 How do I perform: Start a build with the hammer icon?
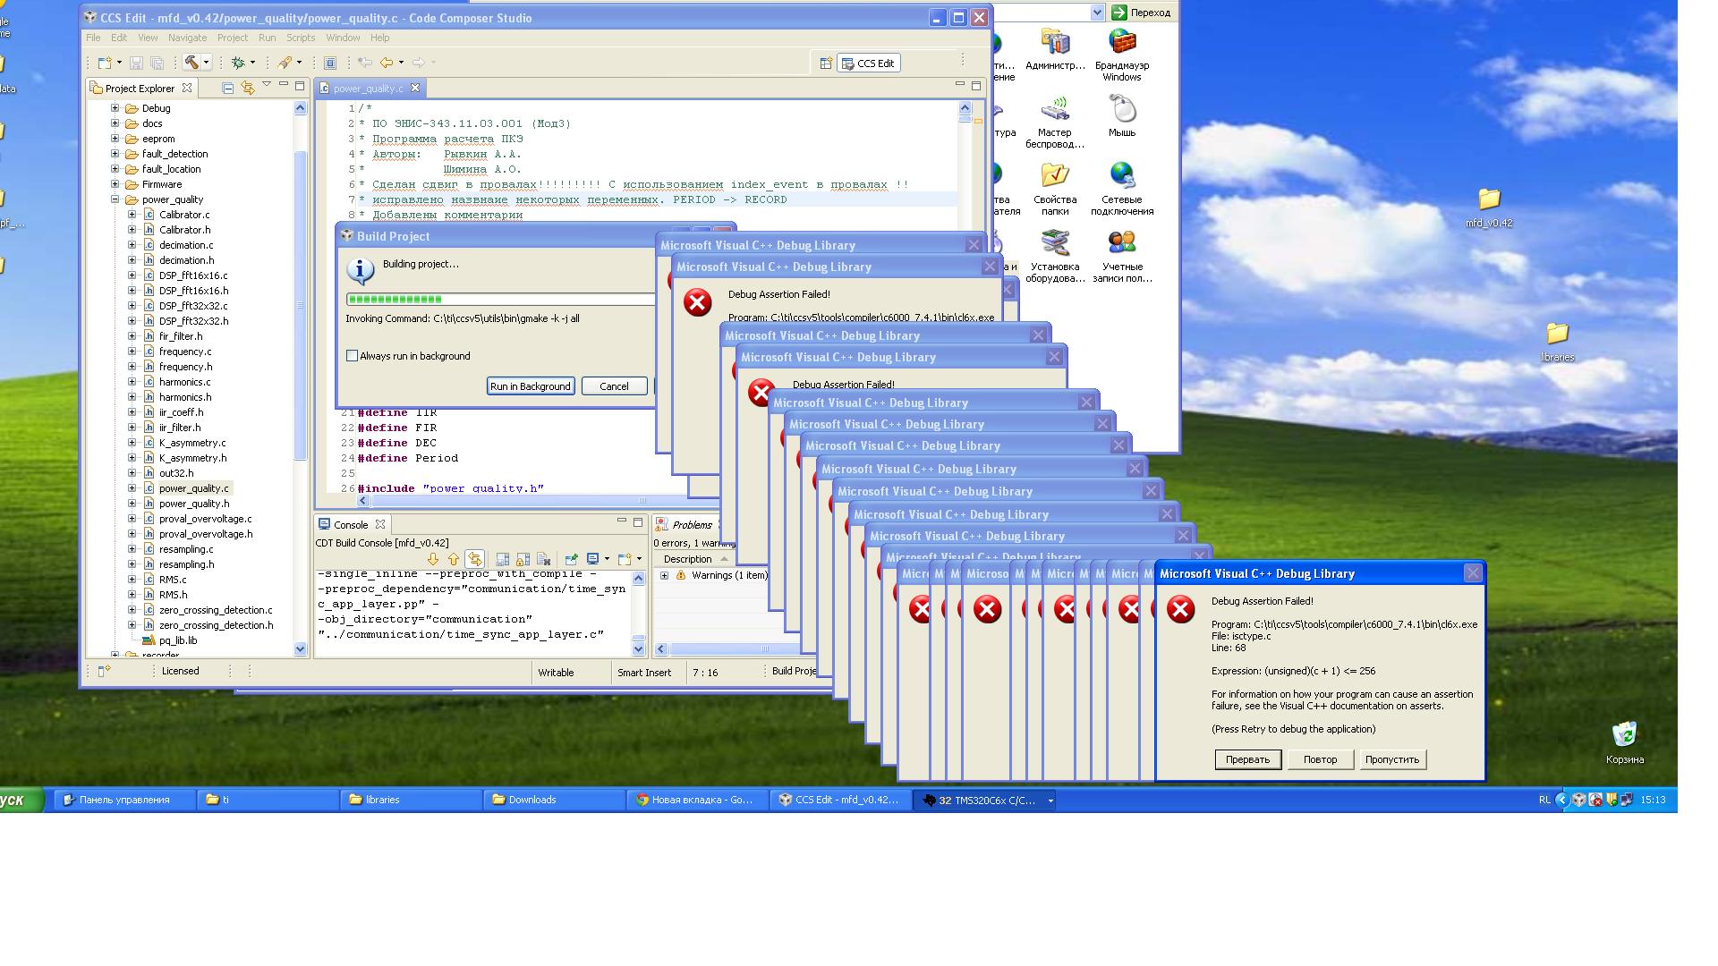point(191,63)
